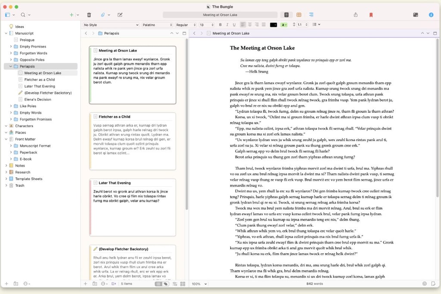This screenshot has width=441, height=294.
Task: Open the Insert paperclip attachment icon
Action: pyautogui.click(x=103, y=15)
